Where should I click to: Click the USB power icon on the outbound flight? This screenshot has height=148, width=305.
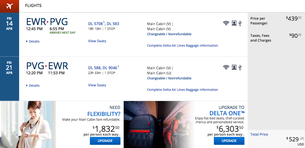click(x=240, y=23)
